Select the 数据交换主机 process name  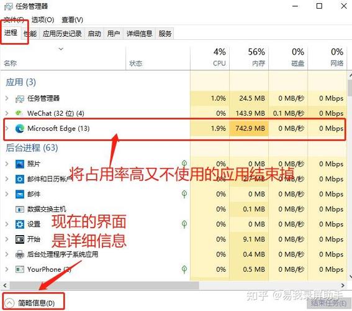47,210
